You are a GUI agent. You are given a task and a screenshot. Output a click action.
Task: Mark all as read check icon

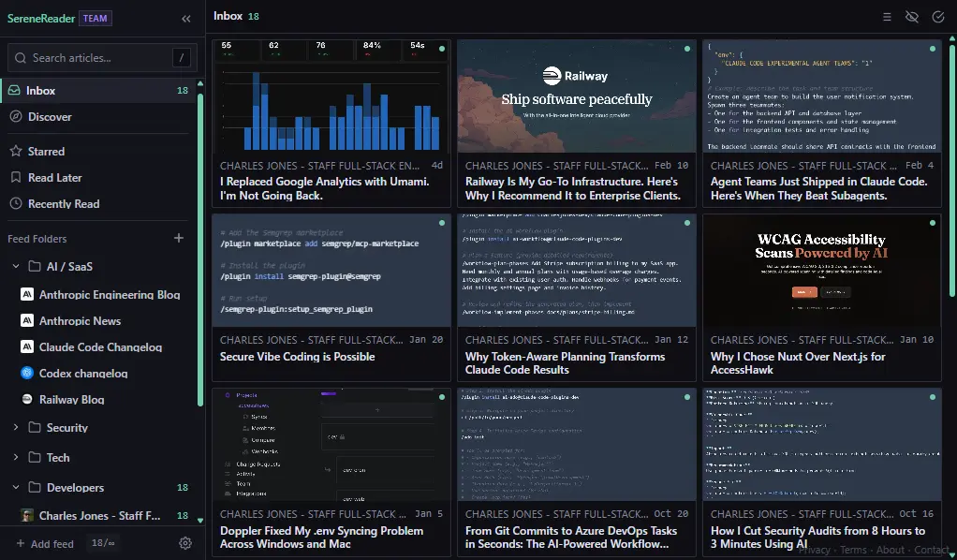pyautogui.click(x=938, y=17)
